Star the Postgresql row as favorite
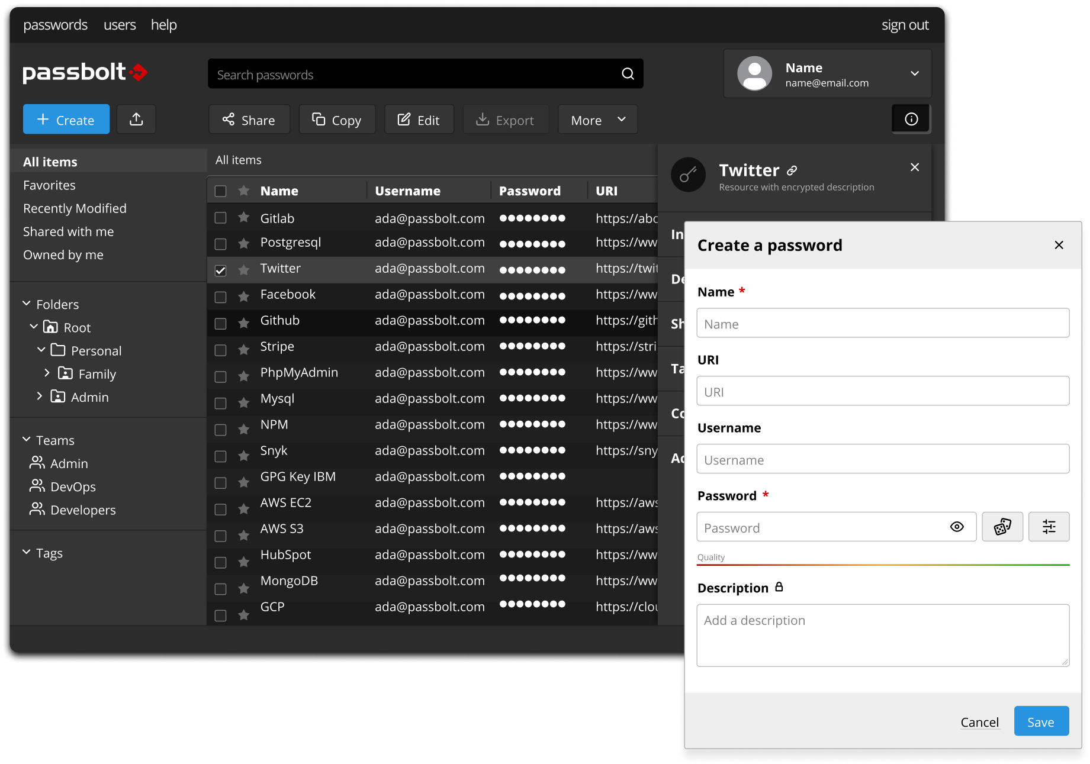The height and width of the screenshot is (764, 1090). click(x=243, y=243)
